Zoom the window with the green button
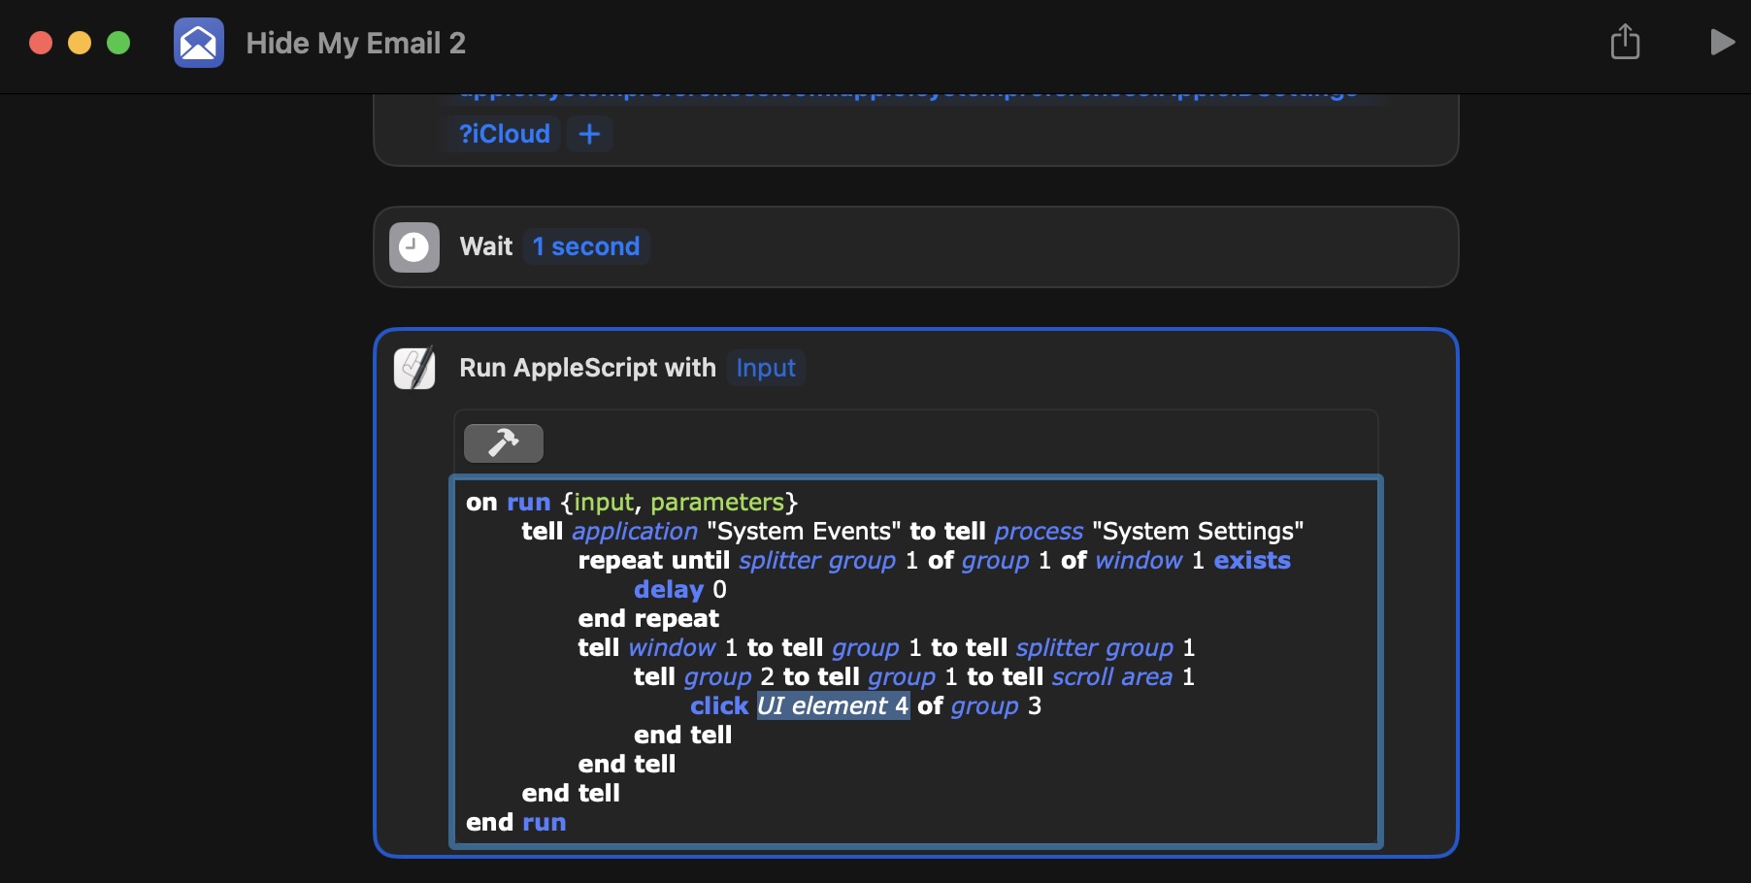The height and width of the screenshot is (883, 1751). (x=118, y=43)
